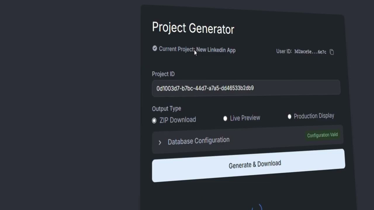Click the Configuration Valid status badge
The height and width of the screenshot is (210, 374).
322,135
